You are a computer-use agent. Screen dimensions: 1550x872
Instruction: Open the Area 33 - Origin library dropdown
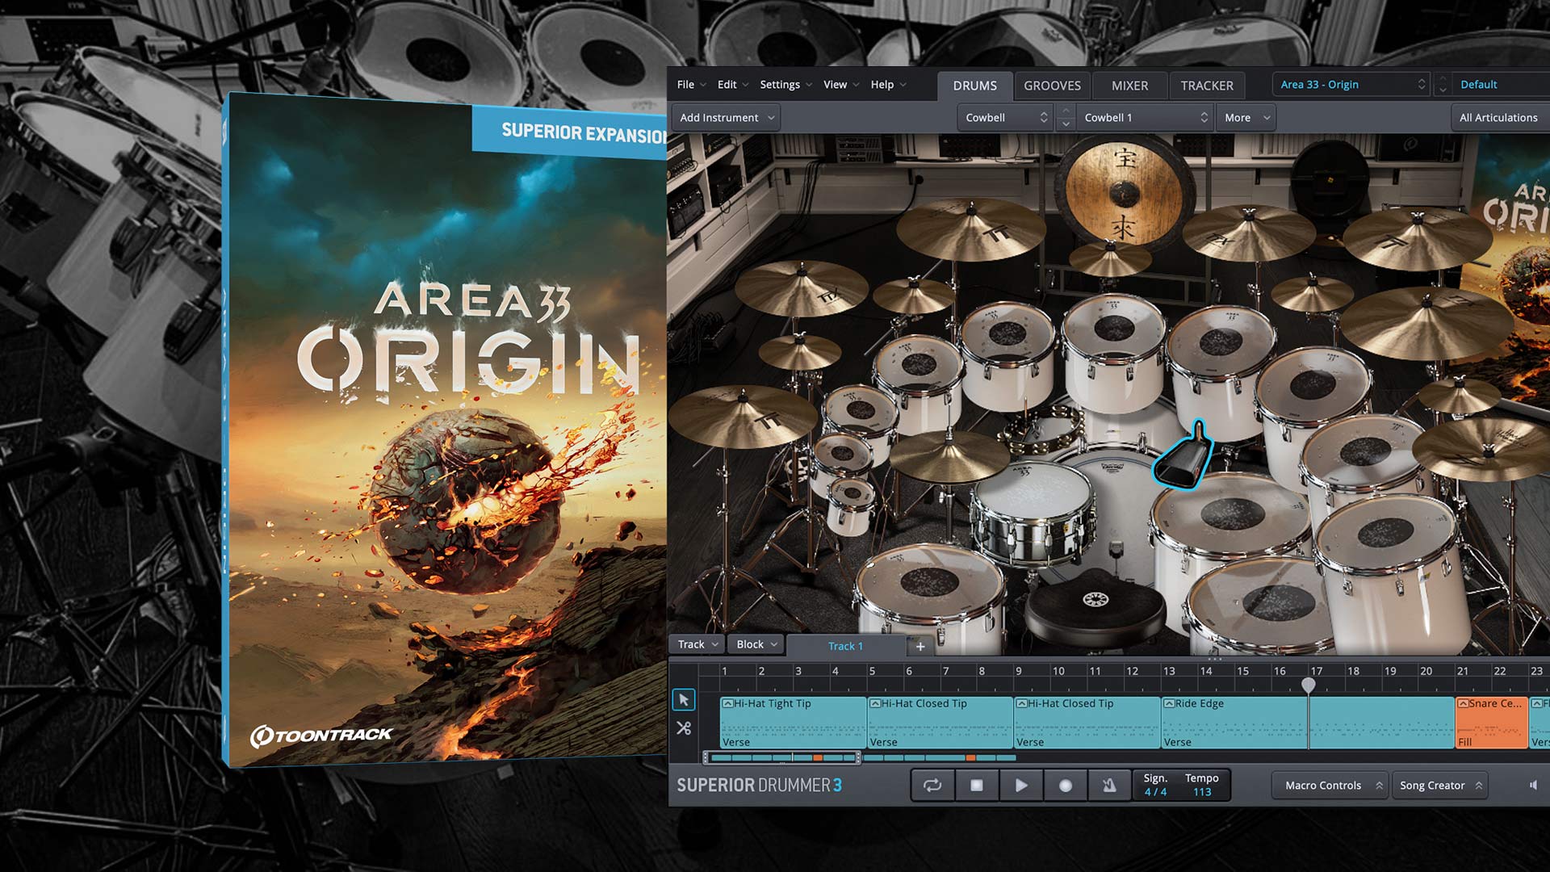point(1352,85)
